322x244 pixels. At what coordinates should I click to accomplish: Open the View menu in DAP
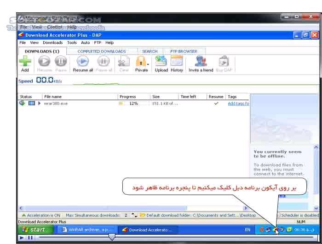(x=34, y=42)
